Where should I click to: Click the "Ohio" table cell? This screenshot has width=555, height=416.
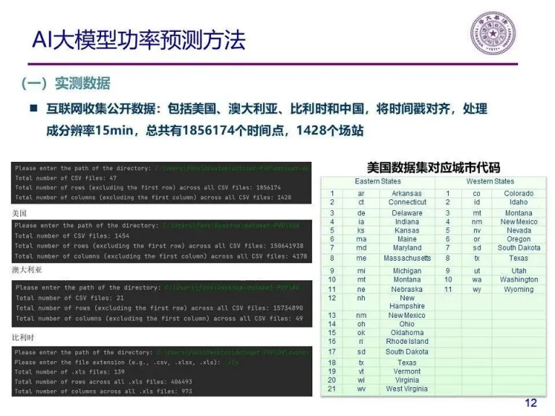pos(407,324)
